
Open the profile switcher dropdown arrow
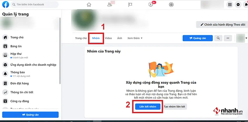pyautogui.click(x=246, y=38)
